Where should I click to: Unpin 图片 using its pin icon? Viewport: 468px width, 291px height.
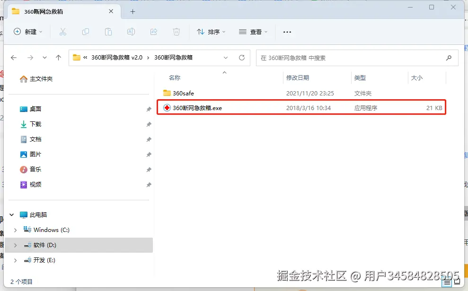click(149, 154)
